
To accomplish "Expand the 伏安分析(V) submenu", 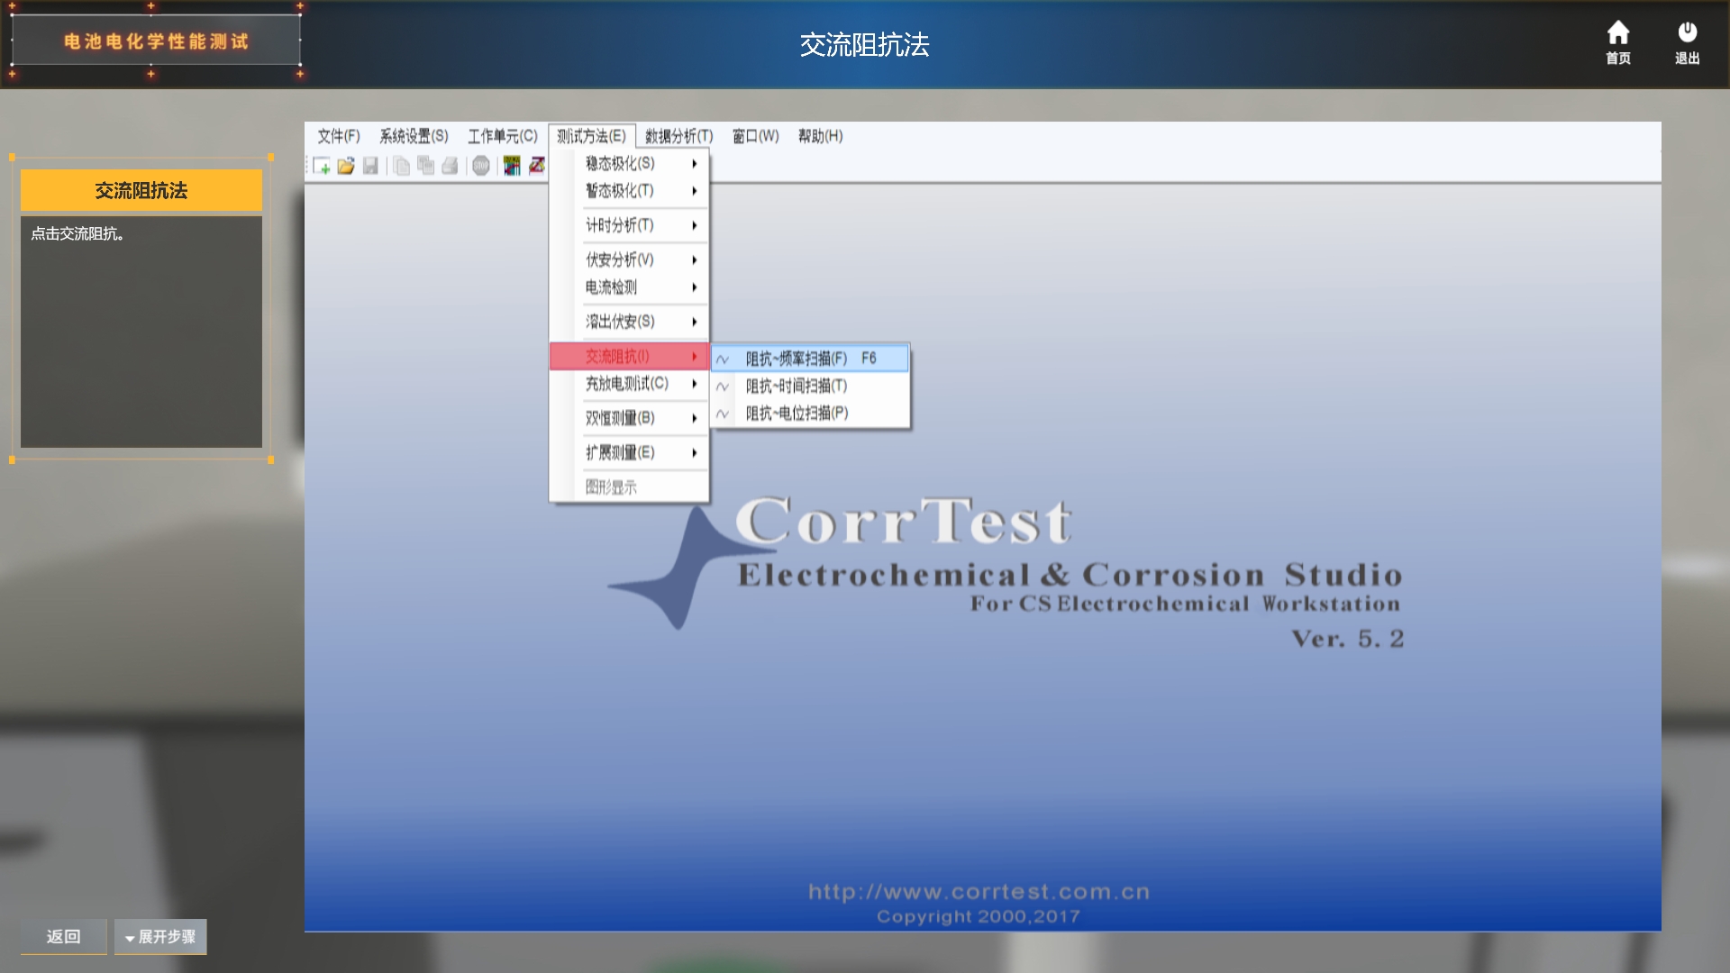I will [x=629, y=259].
